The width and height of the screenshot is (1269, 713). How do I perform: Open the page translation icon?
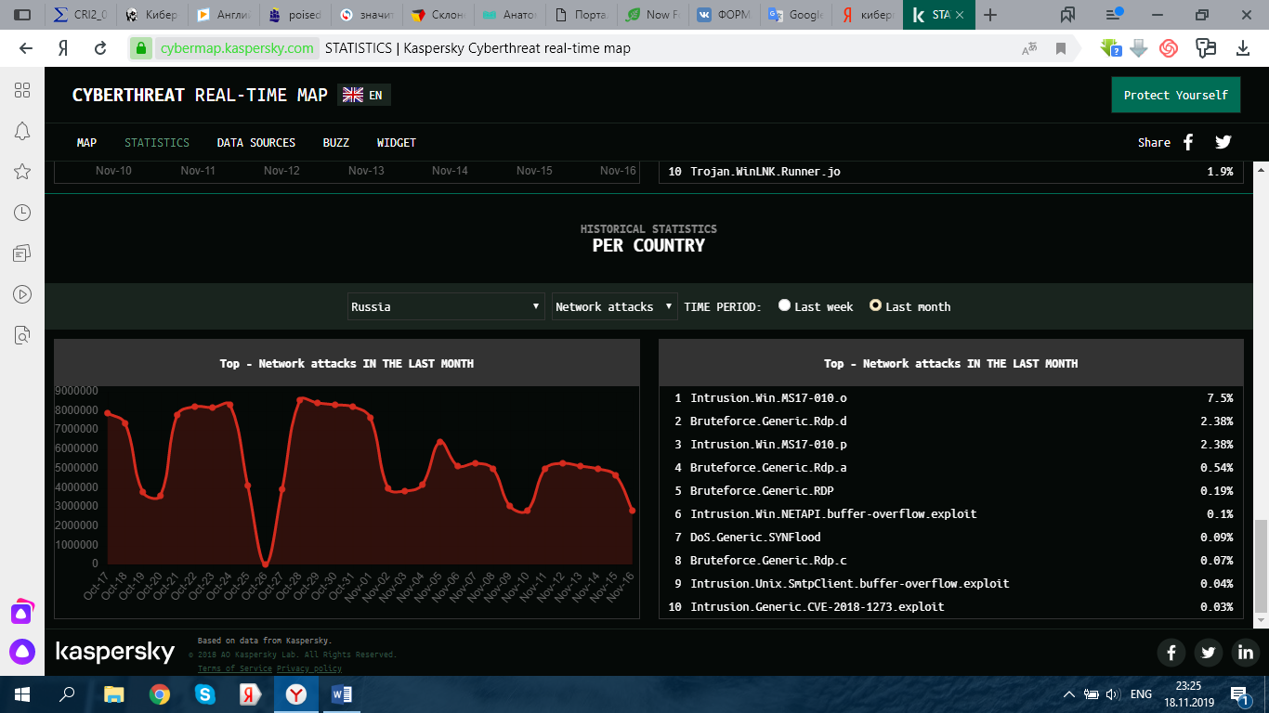[x=1029, y=48]
